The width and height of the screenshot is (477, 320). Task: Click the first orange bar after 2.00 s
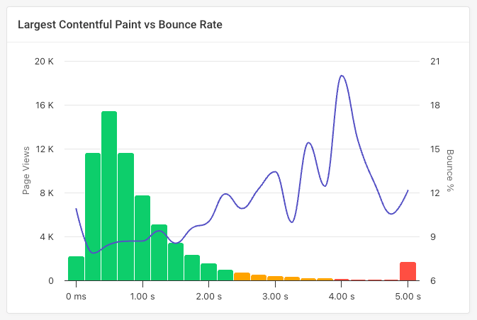[242, 277]
